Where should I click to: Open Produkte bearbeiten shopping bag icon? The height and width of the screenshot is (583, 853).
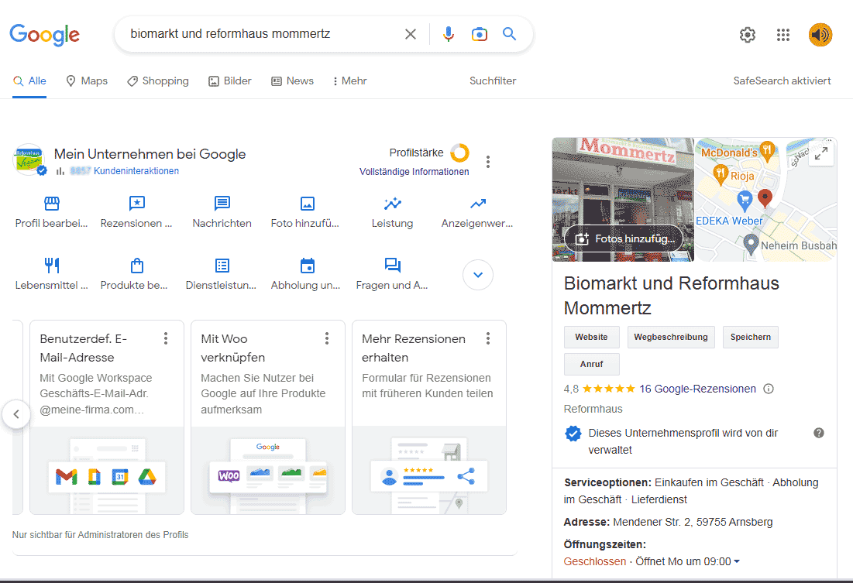pos(136,266)
